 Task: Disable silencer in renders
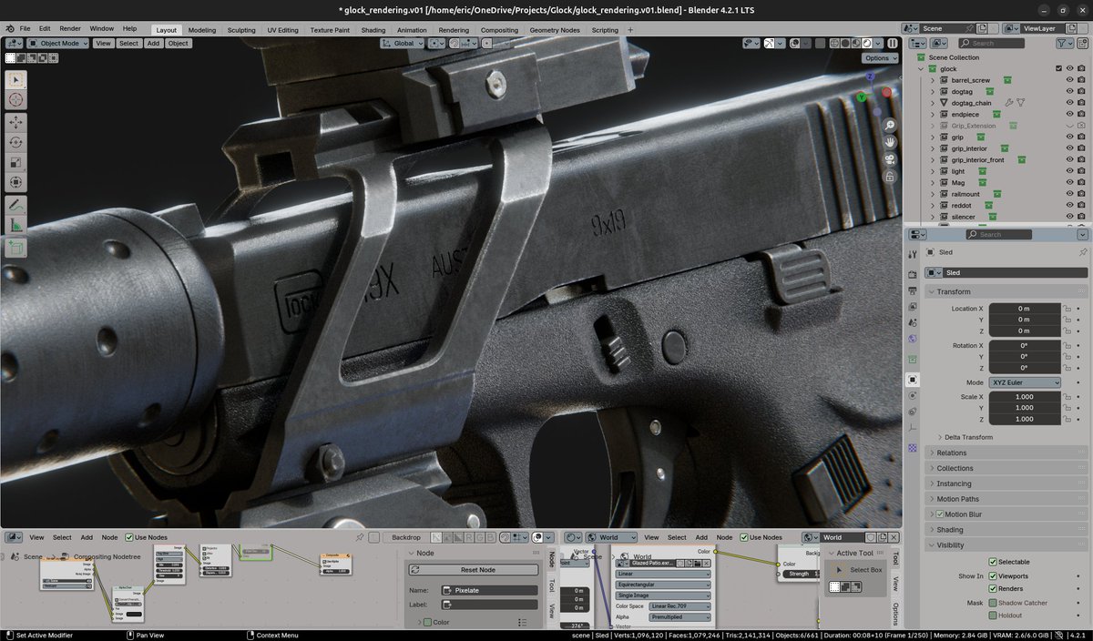1081,217
